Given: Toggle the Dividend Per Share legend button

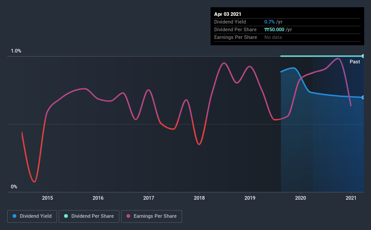Looking at the screenshot, I should [x=89, y=216].
